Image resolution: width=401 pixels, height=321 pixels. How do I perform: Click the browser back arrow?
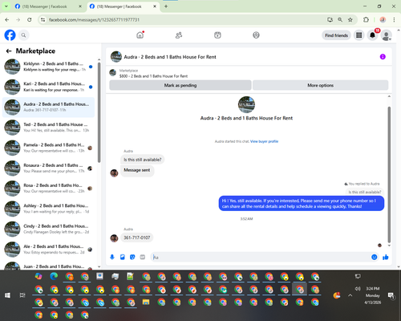pos(7,19)
